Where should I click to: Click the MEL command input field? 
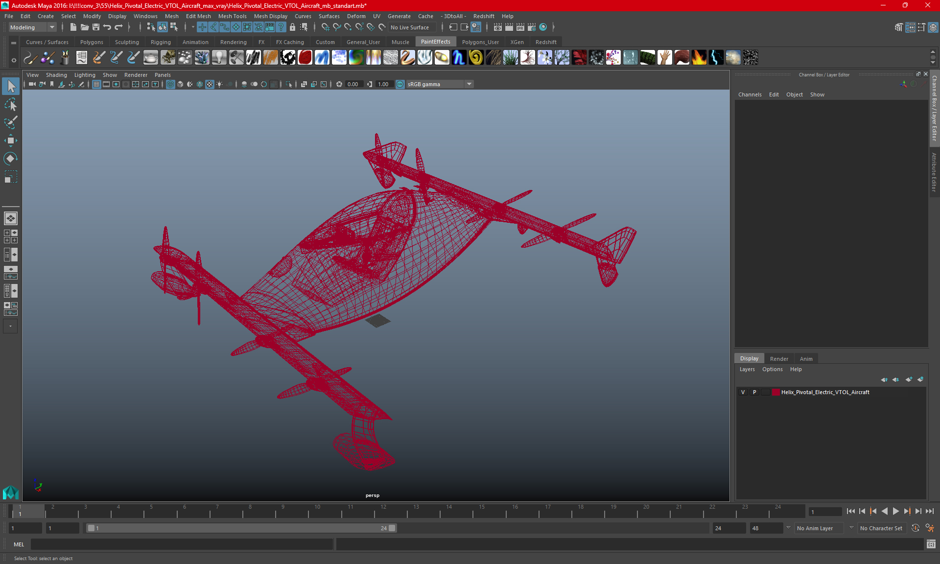pos(181,544)
